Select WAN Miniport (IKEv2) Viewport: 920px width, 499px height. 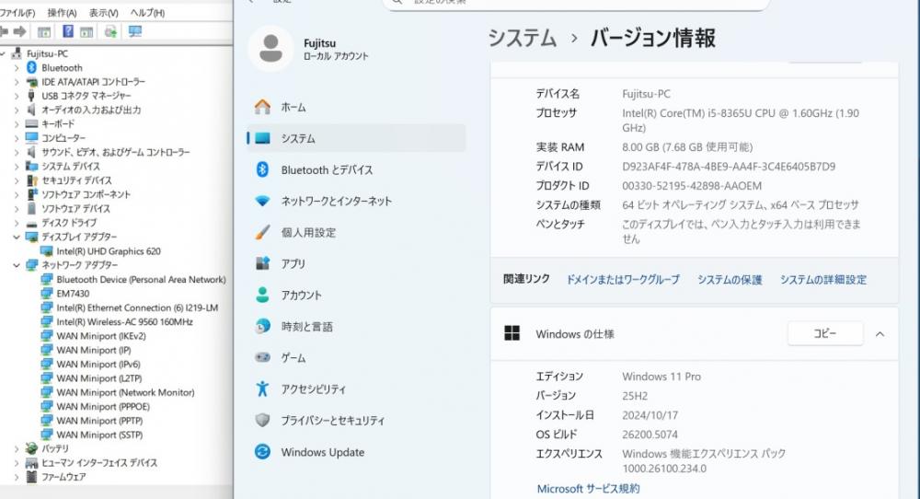(101, 336)
